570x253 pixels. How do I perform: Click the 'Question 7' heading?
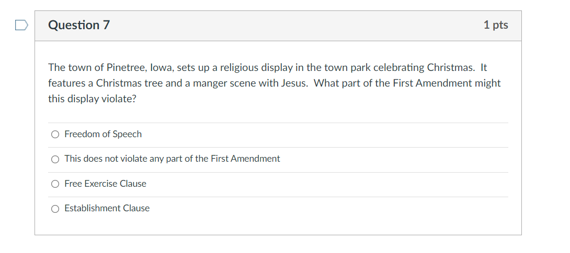click(79, 25)
